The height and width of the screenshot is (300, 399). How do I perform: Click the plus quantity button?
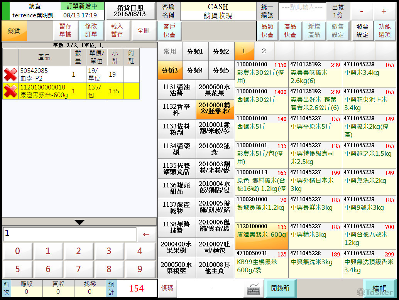tap(384, 11)
